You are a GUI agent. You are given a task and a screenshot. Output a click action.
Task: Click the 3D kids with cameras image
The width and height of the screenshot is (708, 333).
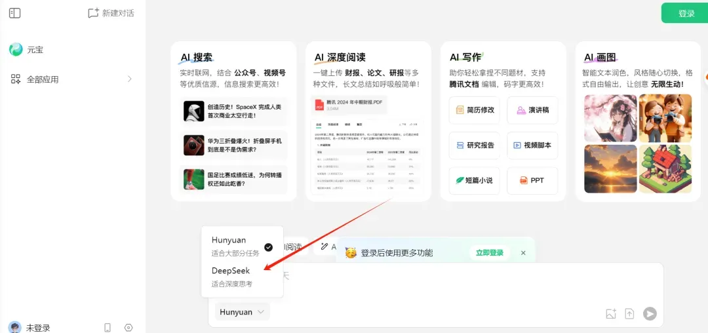click(x=665, y=118)
